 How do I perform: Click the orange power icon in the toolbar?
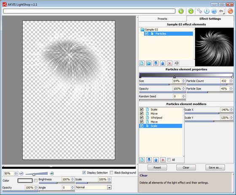coord(230,11)
